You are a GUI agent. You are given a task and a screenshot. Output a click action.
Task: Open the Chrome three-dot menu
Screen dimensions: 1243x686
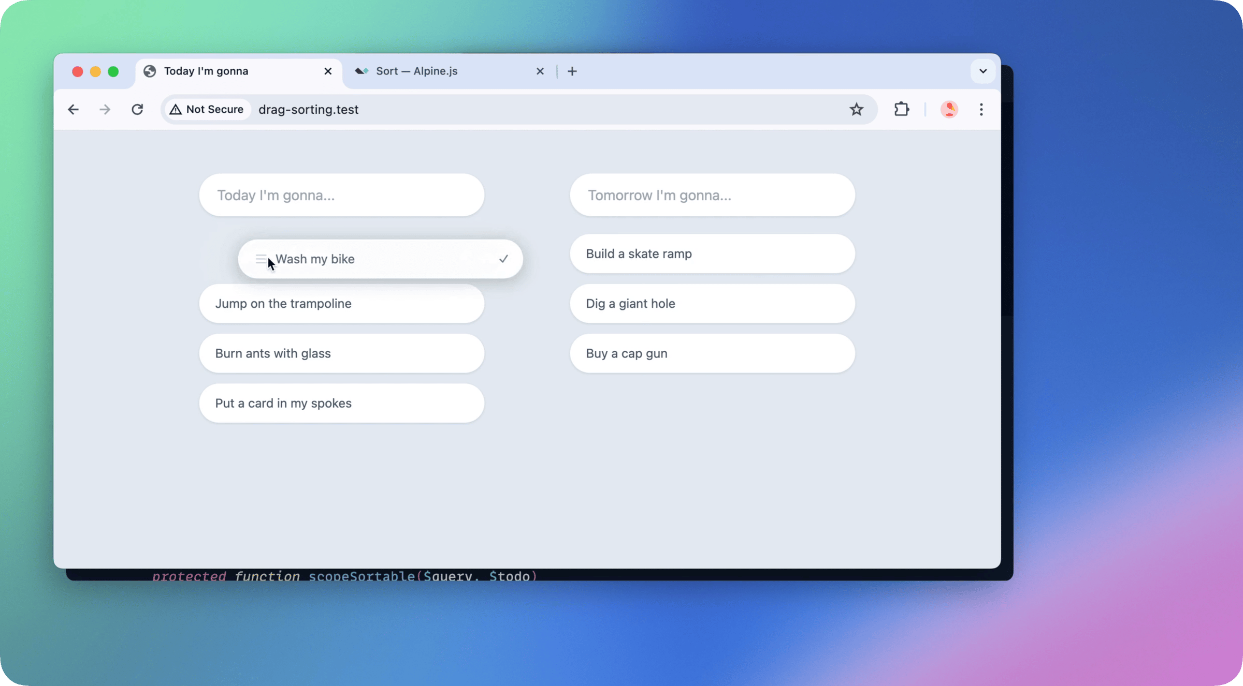point(981,109)
